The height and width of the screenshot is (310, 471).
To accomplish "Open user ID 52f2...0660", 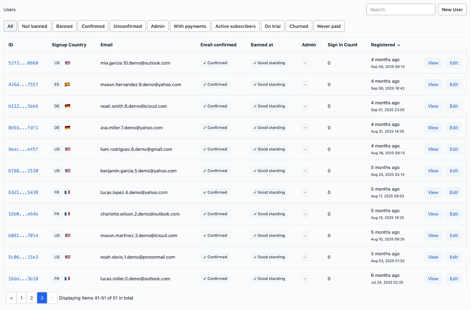I will click(23, 63).
